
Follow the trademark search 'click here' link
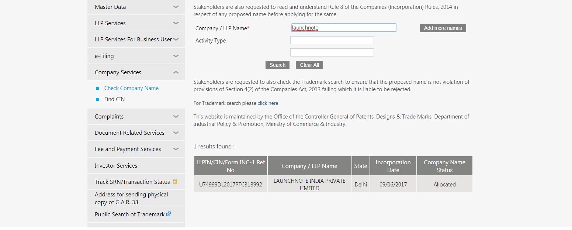pos(268,103)
